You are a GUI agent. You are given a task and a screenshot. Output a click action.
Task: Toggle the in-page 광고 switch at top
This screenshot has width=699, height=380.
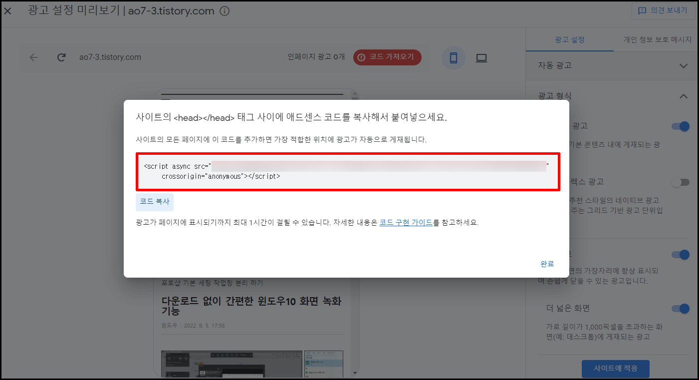click(x=681, y=126)
